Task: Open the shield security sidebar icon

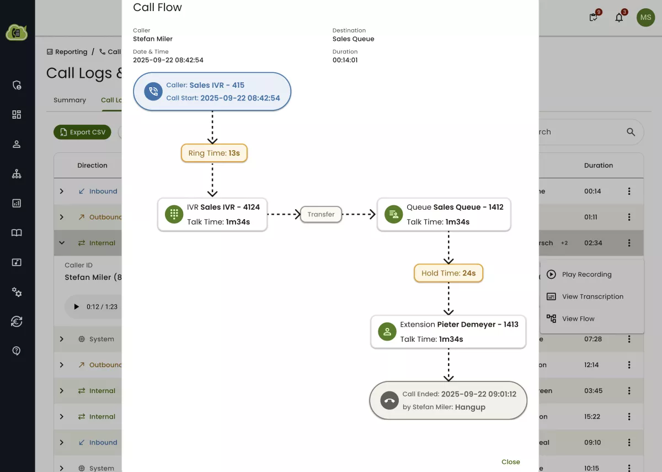Action: click(17, 85)
